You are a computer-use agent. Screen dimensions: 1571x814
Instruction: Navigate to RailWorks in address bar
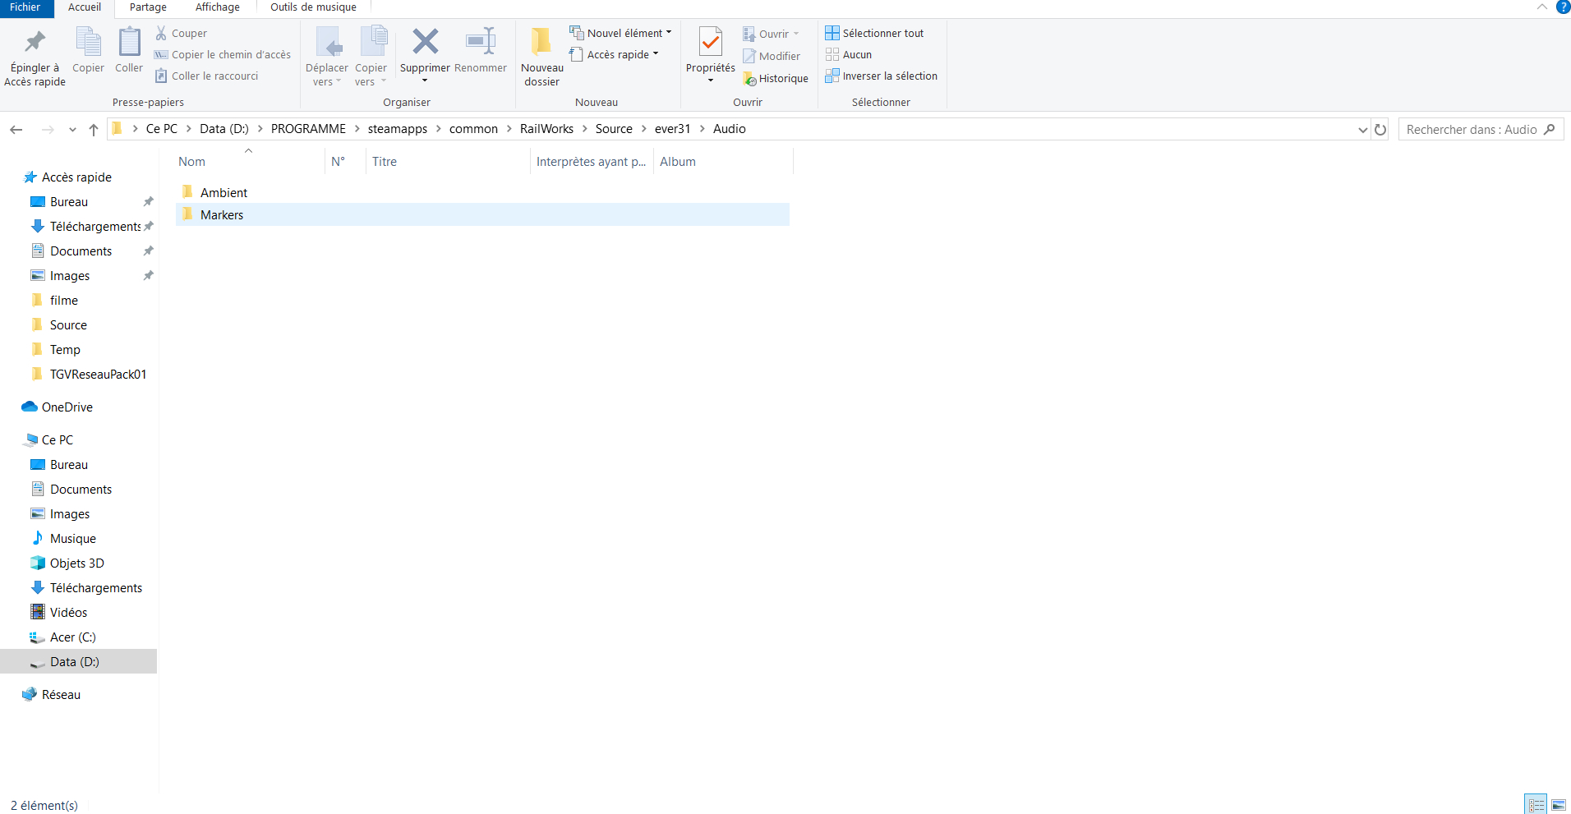point(546,129)
